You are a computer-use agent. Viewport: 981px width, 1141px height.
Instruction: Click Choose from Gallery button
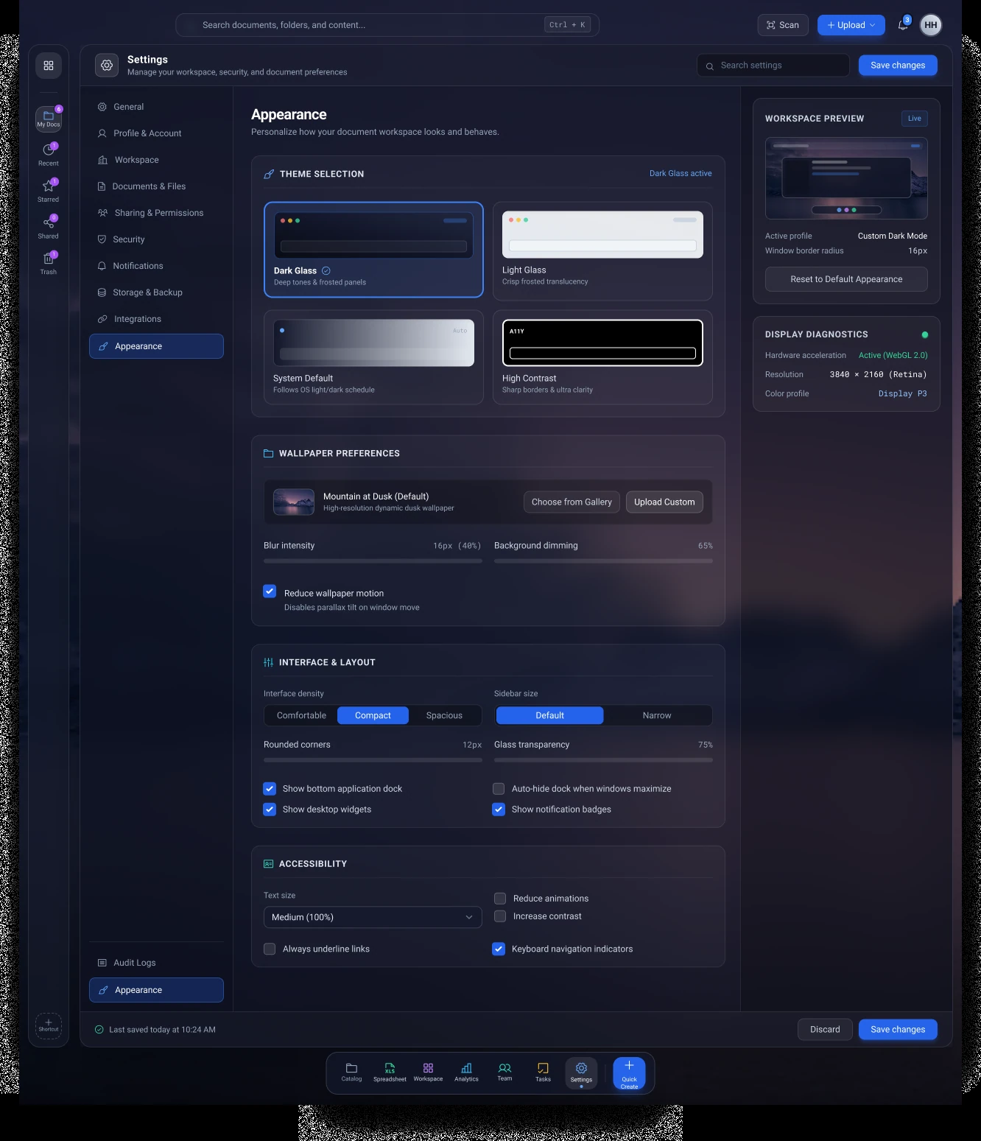tap(572, 502)
